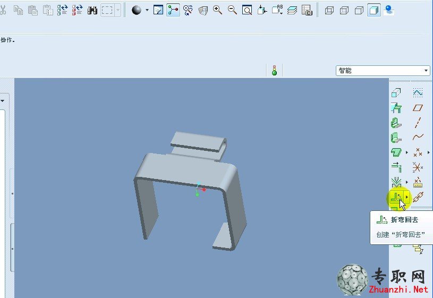Open the saved view list icon
Viewport: 433px width, 298px height.
click(x=277, y=10)
